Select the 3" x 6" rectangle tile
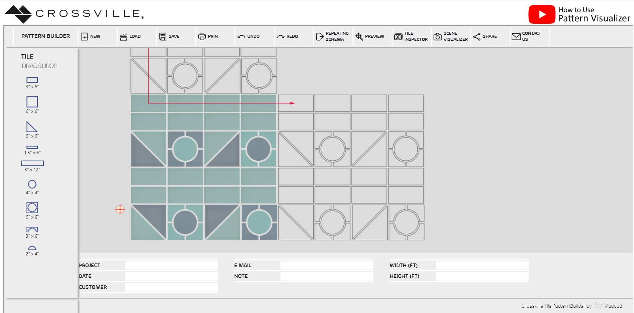The width and height of the screenshot is (634, 313). 32,80
